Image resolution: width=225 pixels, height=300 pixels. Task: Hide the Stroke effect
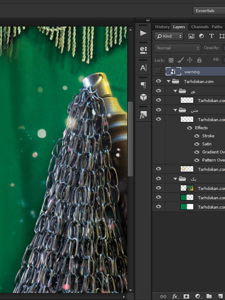[x=197, y=136]
